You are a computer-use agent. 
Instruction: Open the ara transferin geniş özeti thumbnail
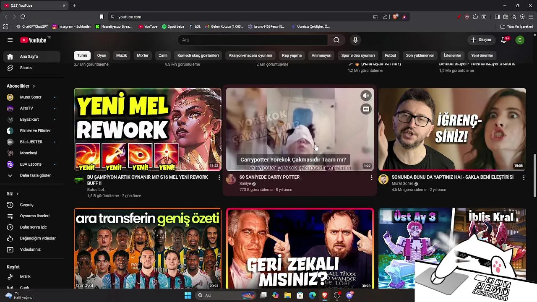coord(148,249)
